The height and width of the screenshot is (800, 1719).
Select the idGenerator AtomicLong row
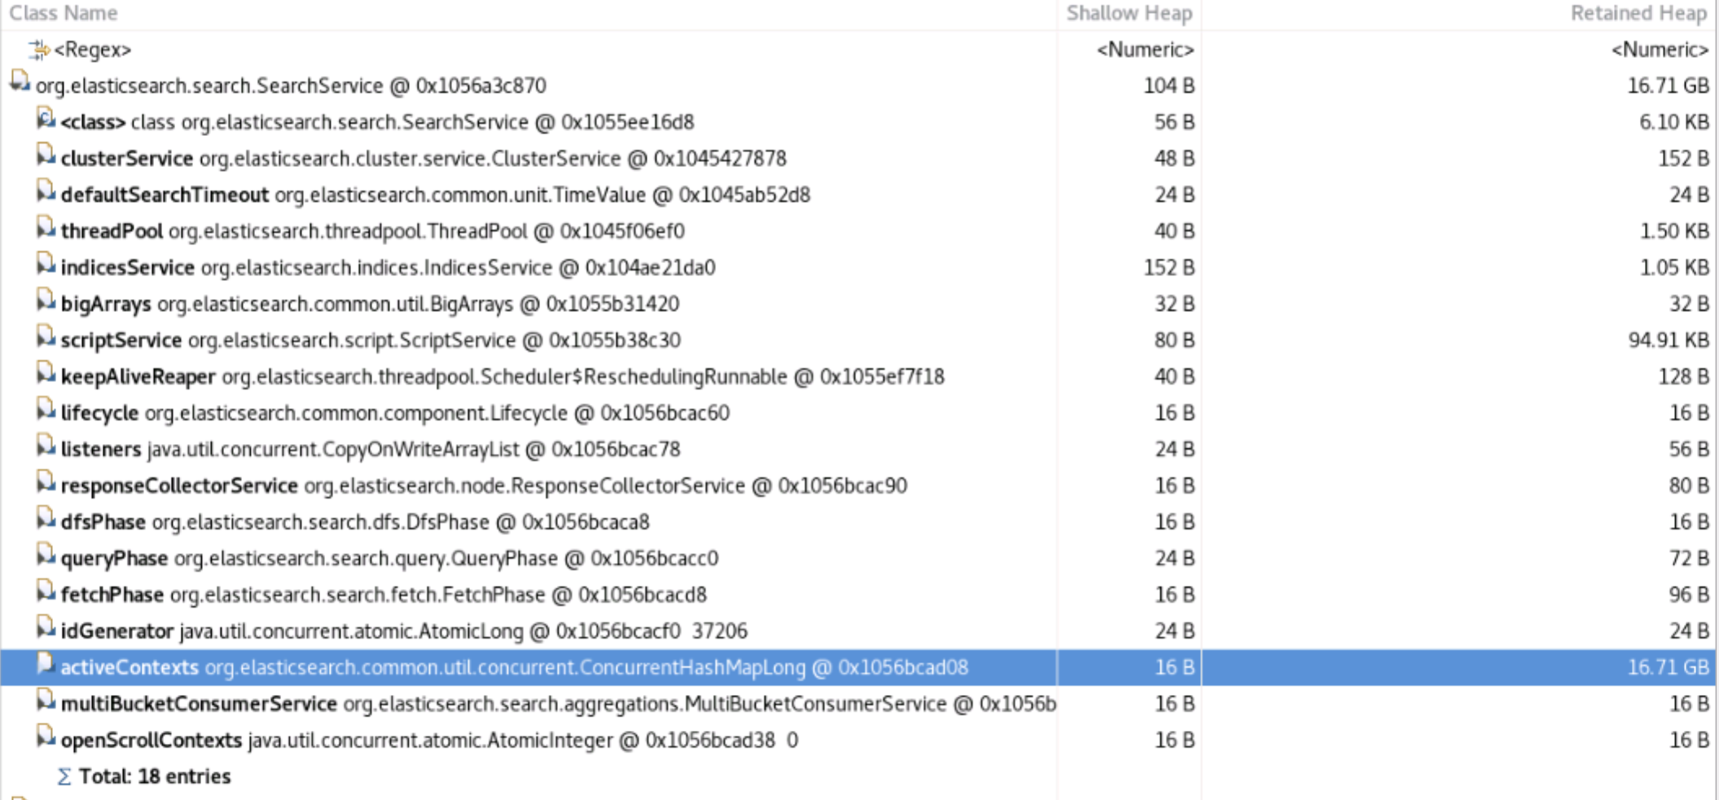tap(859, 631)
